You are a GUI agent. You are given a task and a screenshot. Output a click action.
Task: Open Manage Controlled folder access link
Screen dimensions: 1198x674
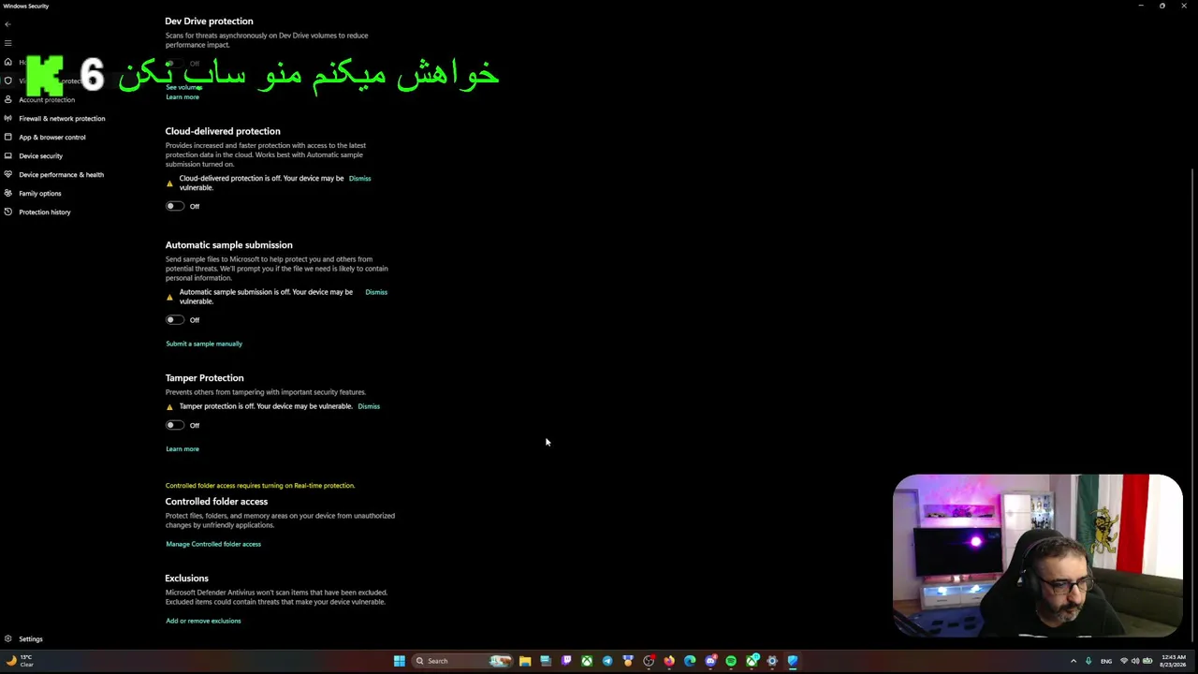[x=213, y=544]
